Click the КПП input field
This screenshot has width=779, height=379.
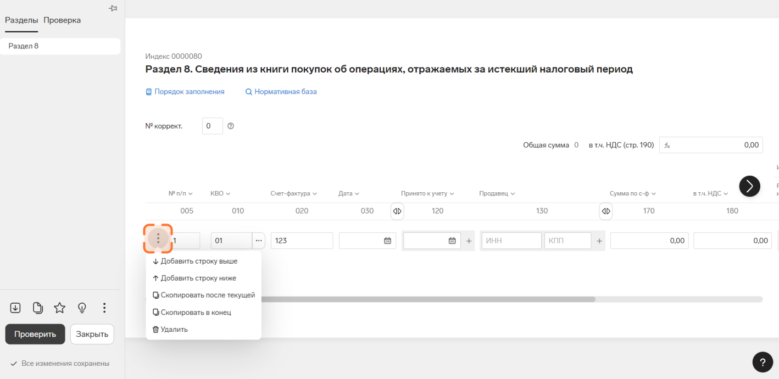[x=568, y=241]
